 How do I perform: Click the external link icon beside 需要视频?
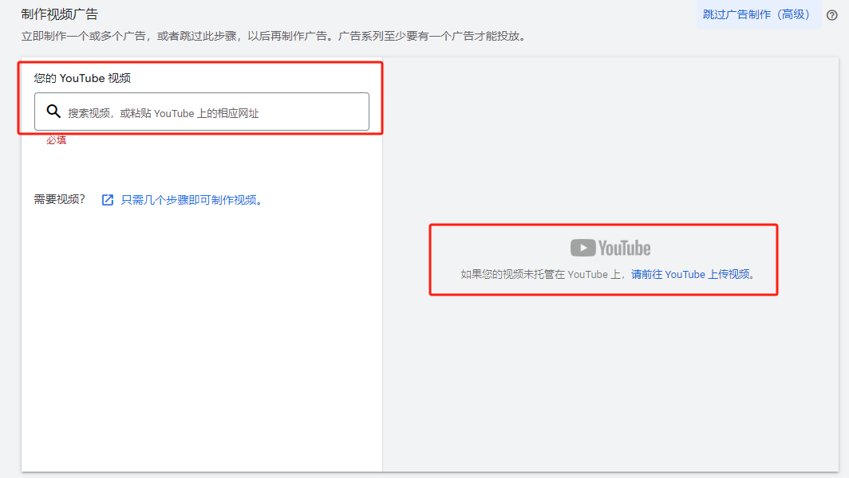coord(108,200)
